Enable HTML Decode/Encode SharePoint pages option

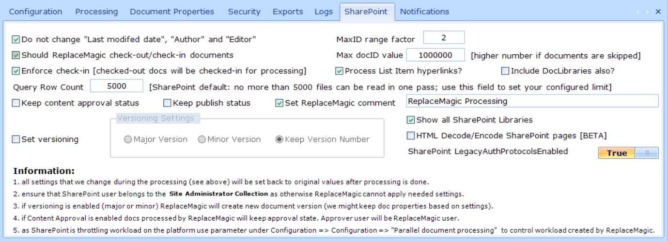(411, 136)
